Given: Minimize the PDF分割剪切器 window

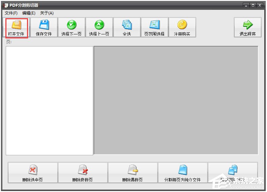Looking at the screenshot, I should point(246,5).
